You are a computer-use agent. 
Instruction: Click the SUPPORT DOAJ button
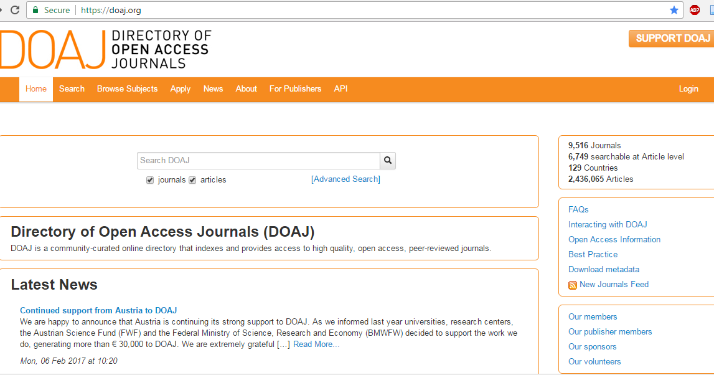click(671, 39)
